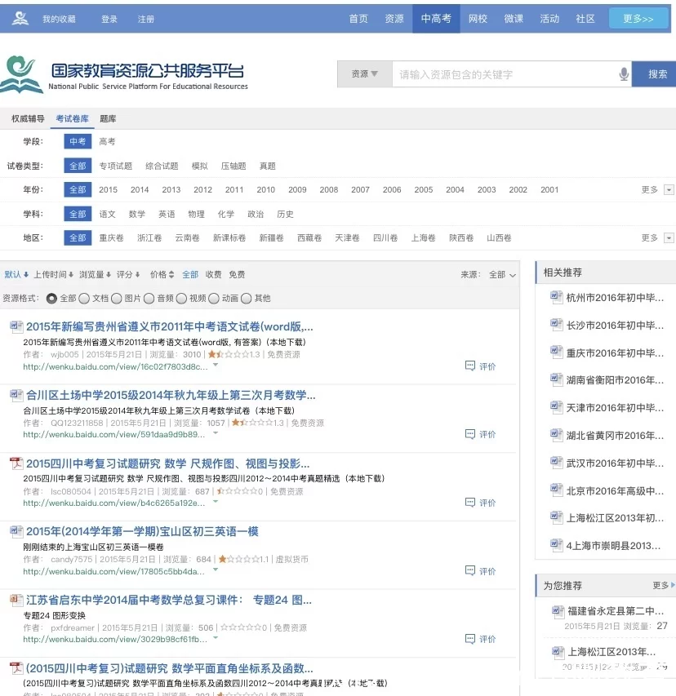Viewport: 676px width, 696px height.
Task: Click the platform logo icon
Action: tap(22, 74)
